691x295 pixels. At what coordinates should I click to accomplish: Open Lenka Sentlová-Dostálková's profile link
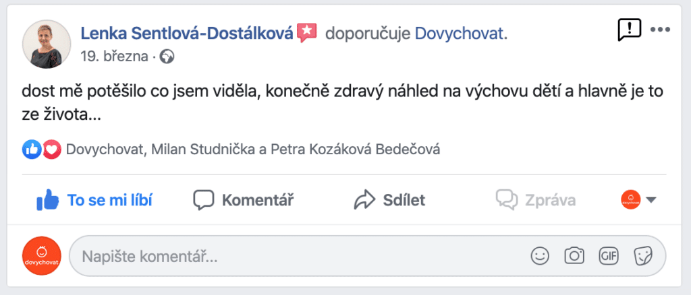tap(187, 33)
